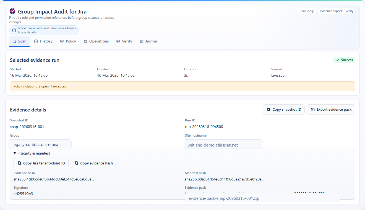Click the Export evidence pack button
This screenshot has height=210, width=365.
pyautogui.click(x=331, y=109)
